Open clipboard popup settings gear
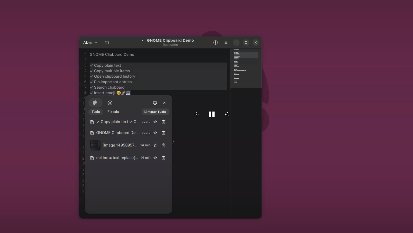The height and width of the screenshot is (233, 413). coord(155,103)
